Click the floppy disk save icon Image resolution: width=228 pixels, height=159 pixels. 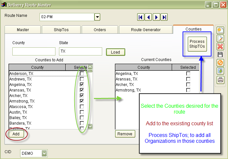click(220, 55)
